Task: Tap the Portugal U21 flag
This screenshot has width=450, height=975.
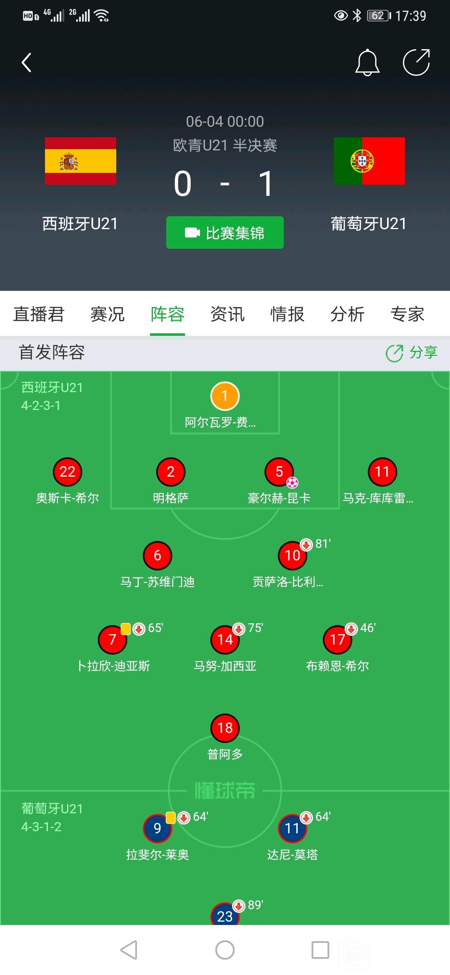Action: click(369, 161)
